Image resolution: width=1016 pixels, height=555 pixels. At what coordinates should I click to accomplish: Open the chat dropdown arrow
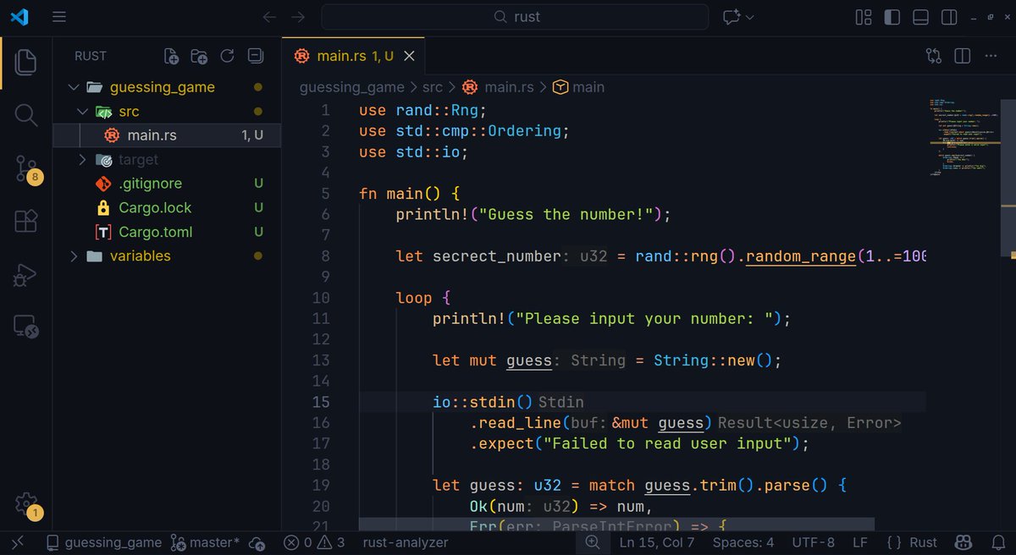749,17
